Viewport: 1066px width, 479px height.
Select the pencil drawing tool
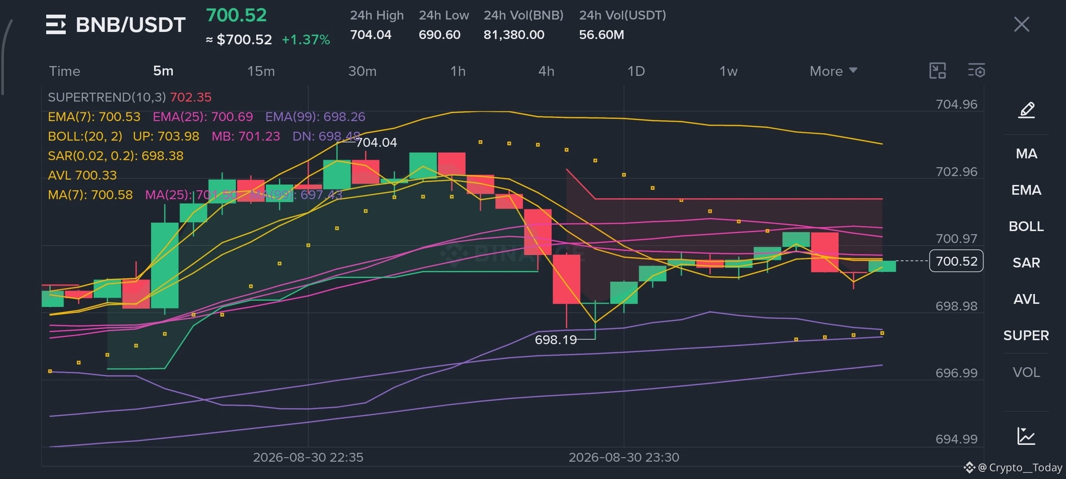click(1026, 110)
